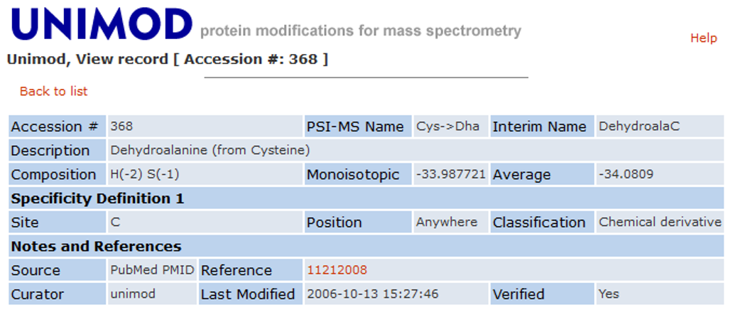Click the Specificity Definition 1 header

tap(97, 198)
